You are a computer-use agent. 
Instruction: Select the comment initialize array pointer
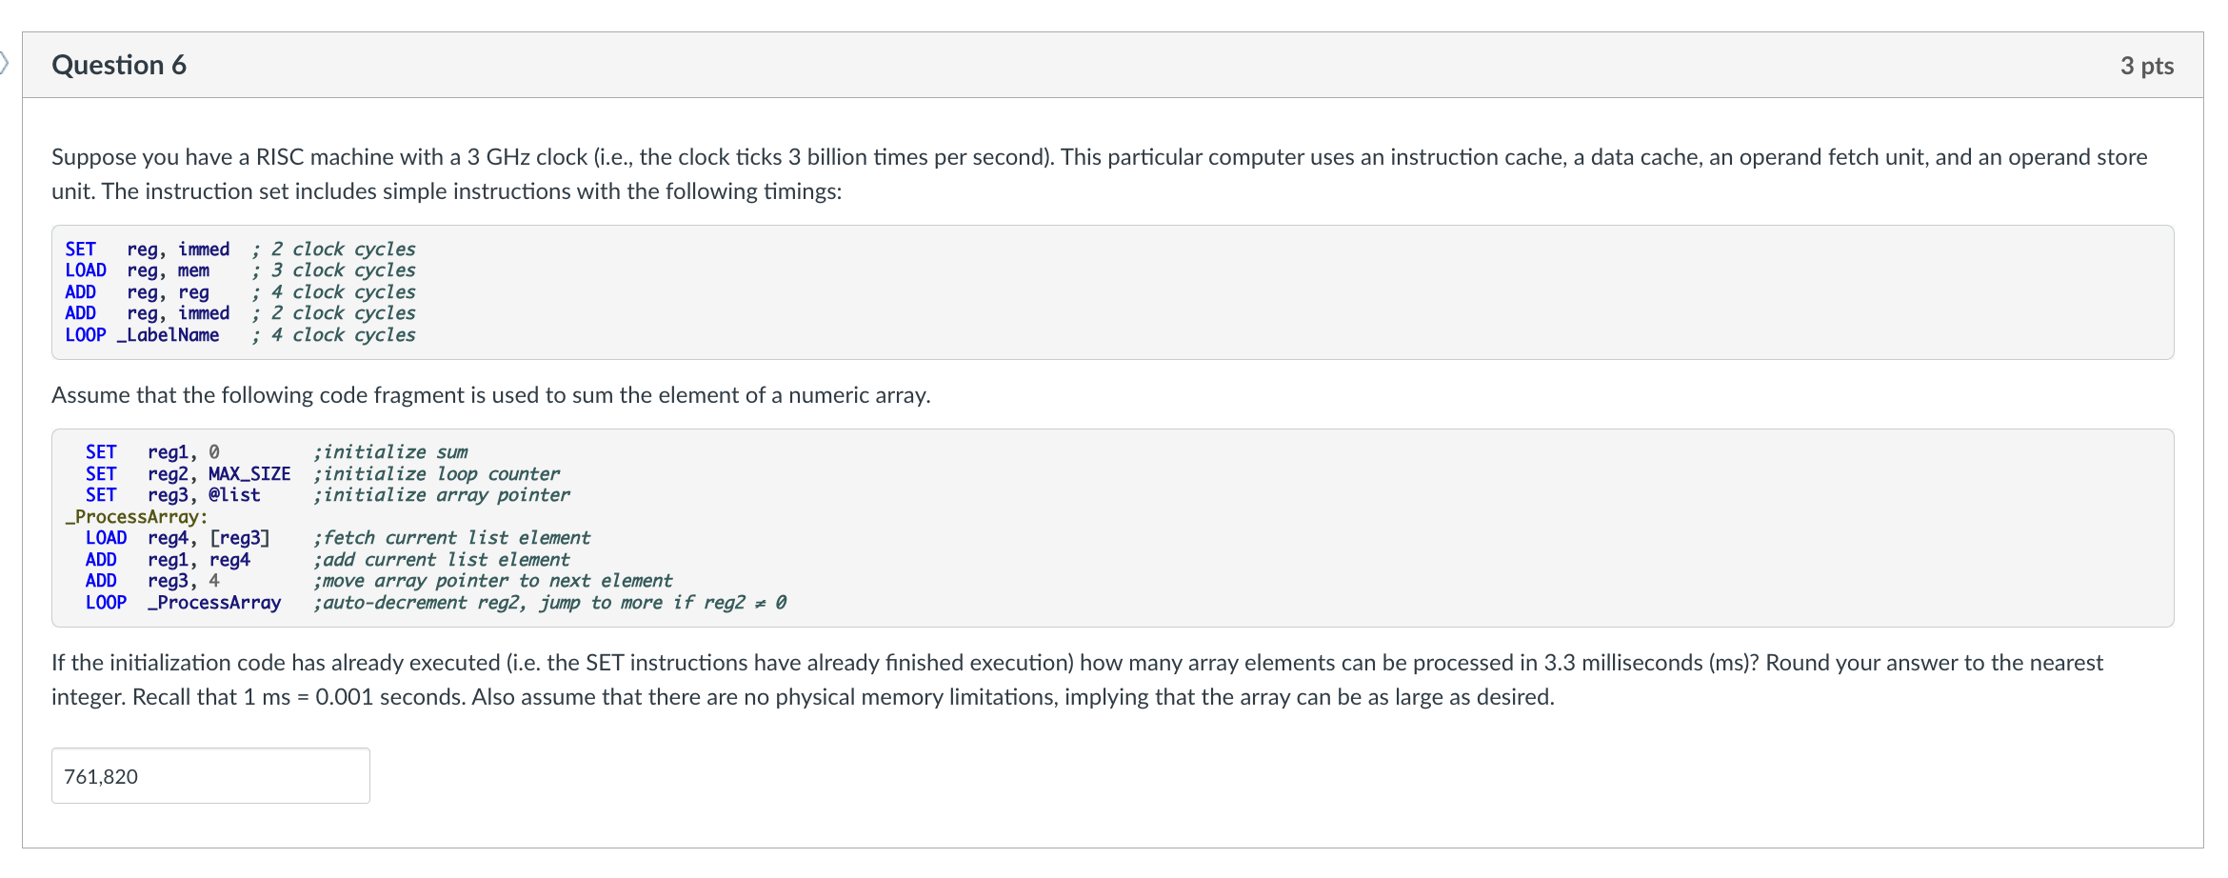pyautogui.click(x=443, y=494)
